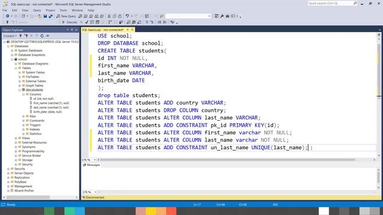The width and height of the screenshot is (383, 215).
Task: Click the Disconnect icon in Object Explorer
Action: coord(26,36)
